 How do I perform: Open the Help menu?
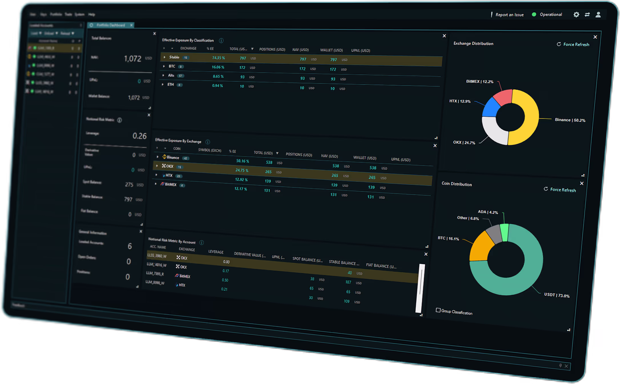(x=91, y=14)
